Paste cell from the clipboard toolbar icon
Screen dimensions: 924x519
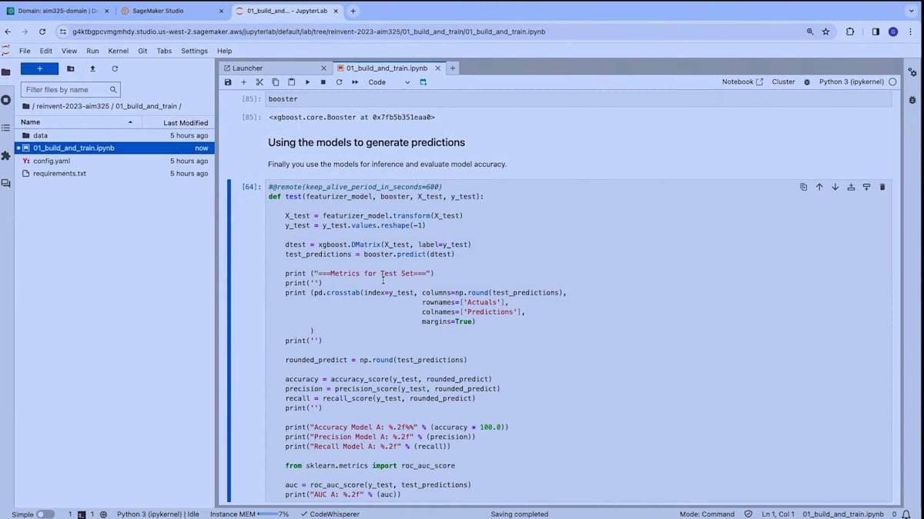click(x=291, y=82)
